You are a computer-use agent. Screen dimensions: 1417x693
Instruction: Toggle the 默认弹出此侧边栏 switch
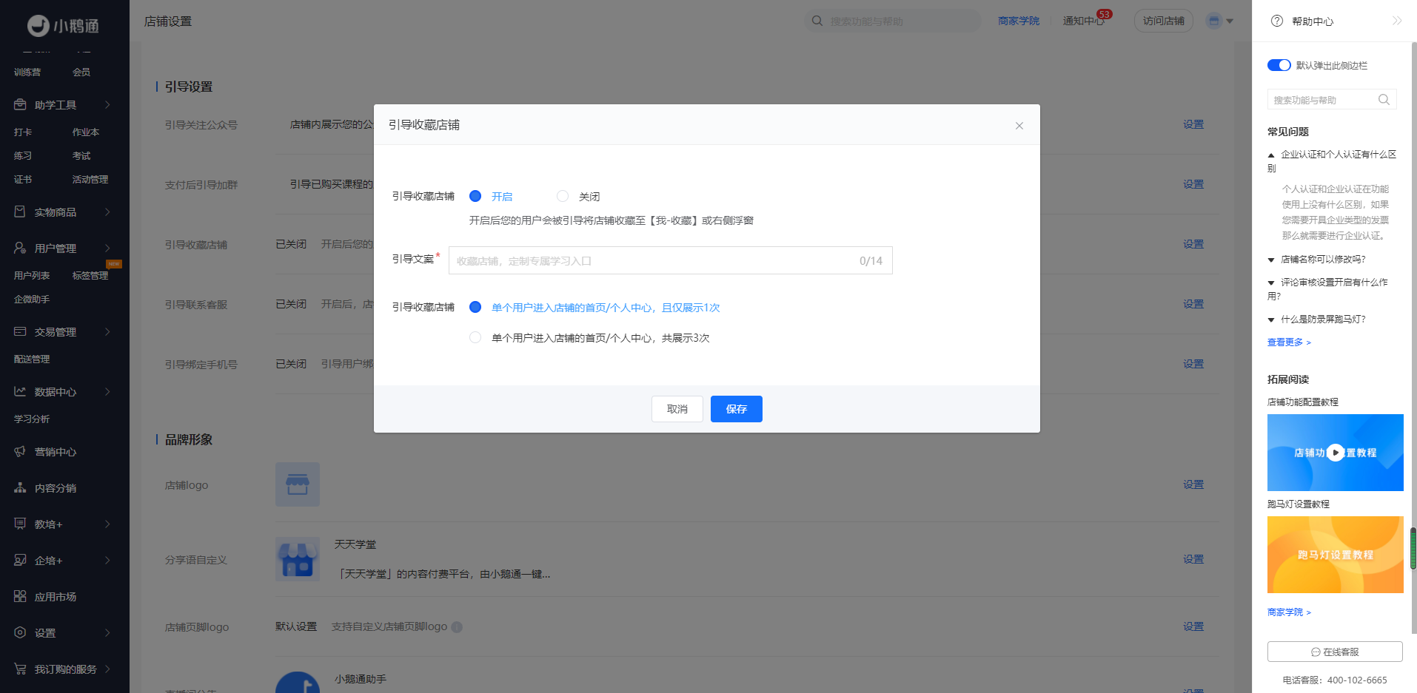(1279, 65)
